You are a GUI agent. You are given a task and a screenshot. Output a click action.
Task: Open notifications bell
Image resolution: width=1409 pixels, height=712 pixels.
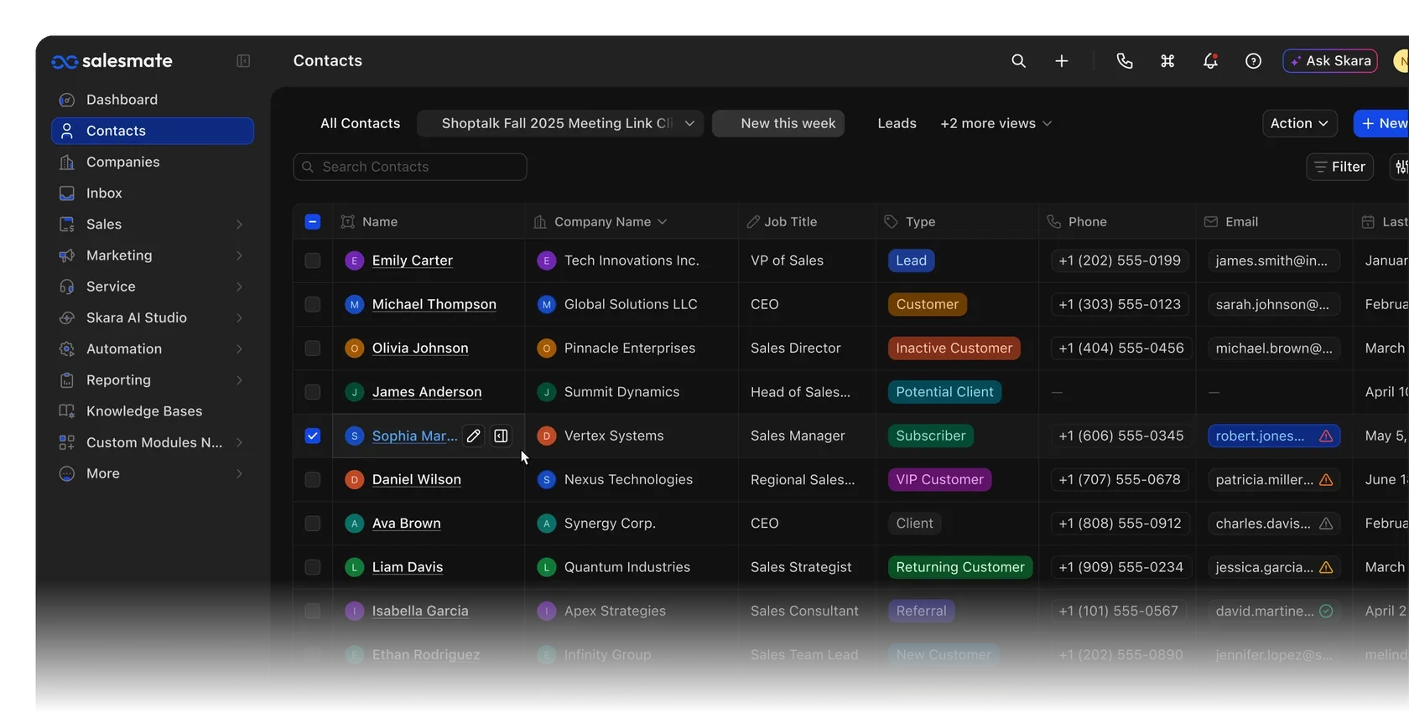(x=1210, y=61)
